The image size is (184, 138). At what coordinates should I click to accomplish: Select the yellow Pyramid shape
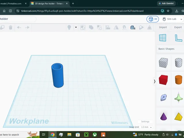pos(179,116)
